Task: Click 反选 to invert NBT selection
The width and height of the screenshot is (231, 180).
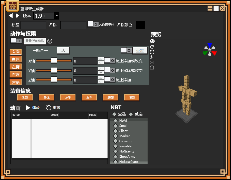Action: pyautogui.click(x=136, y=114)
